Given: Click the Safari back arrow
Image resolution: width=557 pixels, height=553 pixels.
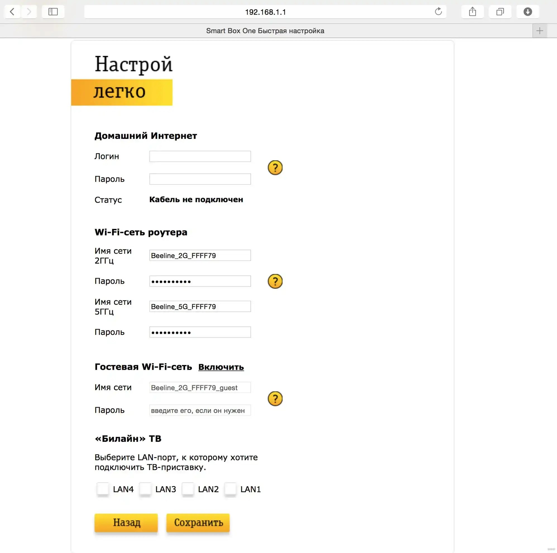Looking at the screenshot, I should click(x=12, y=12).
